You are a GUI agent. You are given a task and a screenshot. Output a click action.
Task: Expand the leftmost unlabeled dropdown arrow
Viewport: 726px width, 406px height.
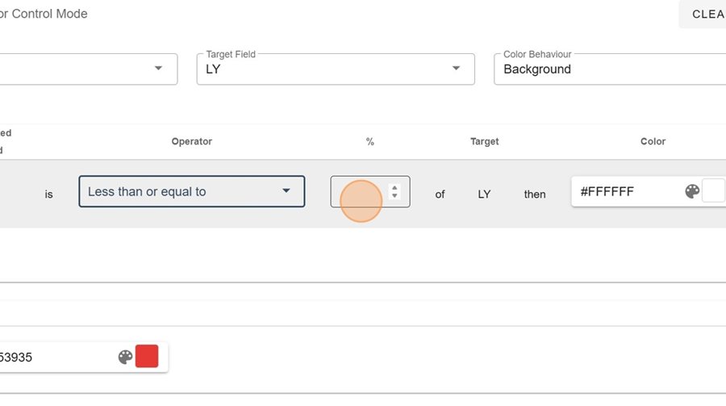point(158,69)
